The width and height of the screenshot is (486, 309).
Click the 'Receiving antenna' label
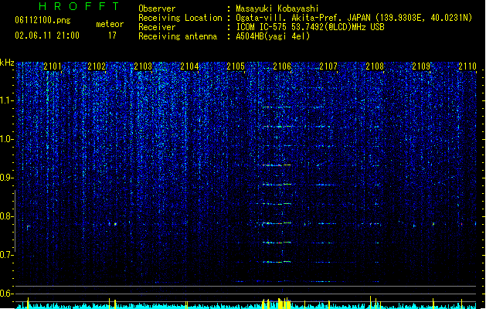tap(178, 36)
